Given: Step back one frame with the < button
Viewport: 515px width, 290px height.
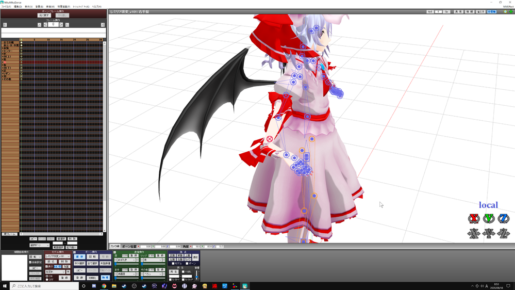Looking at the screenshot, I should coord(45,25).
